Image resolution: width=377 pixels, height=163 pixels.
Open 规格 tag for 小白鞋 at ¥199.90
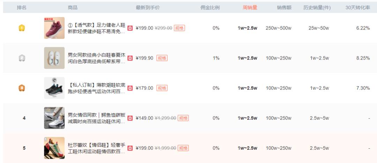tap(162, 58)
